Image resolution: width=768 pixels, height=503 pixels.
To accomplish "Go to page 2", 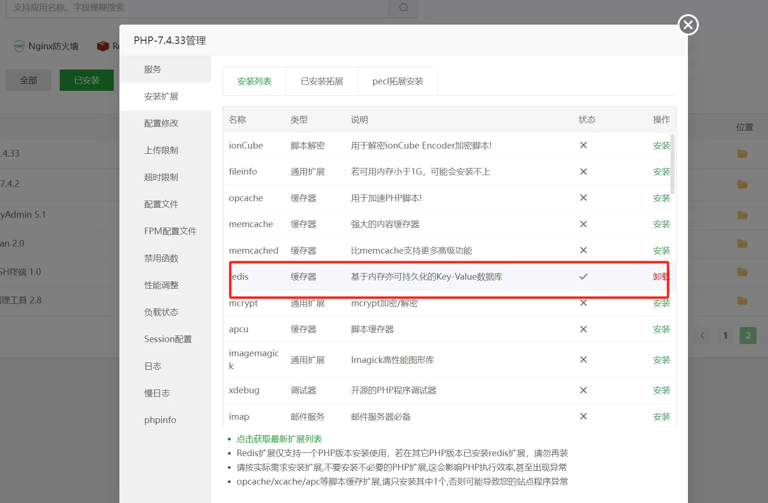I will 748,335.
